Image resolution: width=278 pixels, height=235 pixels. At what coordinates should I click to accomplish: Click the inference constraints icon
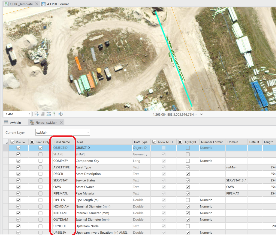click(x=55, y=114)
